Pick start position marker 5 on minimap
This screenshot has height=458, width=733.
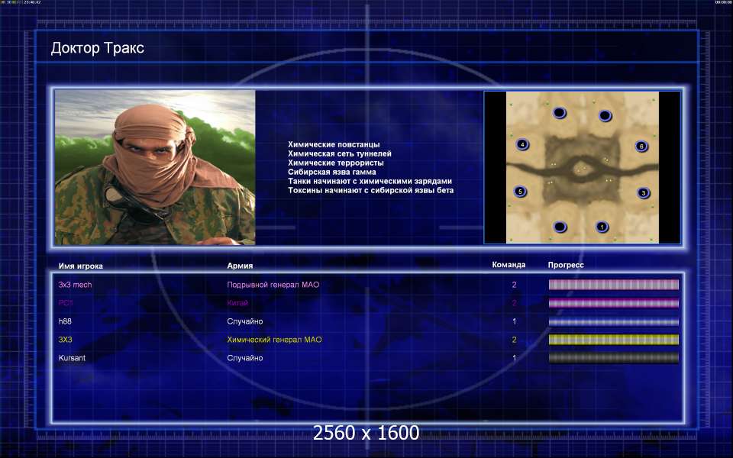(520, 191)
